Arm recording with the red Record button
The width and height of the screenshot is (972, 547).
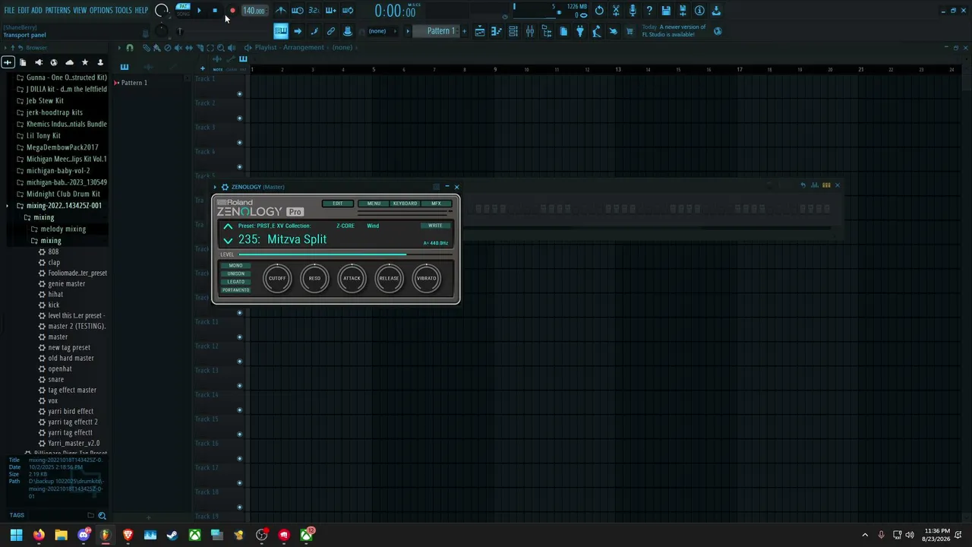tap(232, 11)
